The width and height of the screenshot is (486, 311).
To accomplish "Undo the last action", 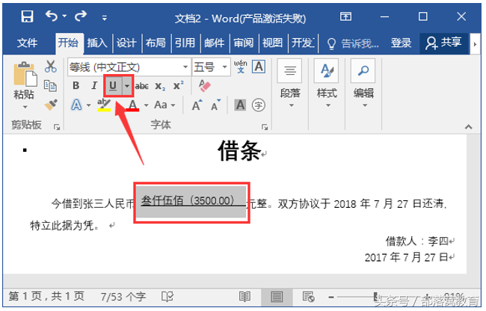I will (x=52, y=16).
